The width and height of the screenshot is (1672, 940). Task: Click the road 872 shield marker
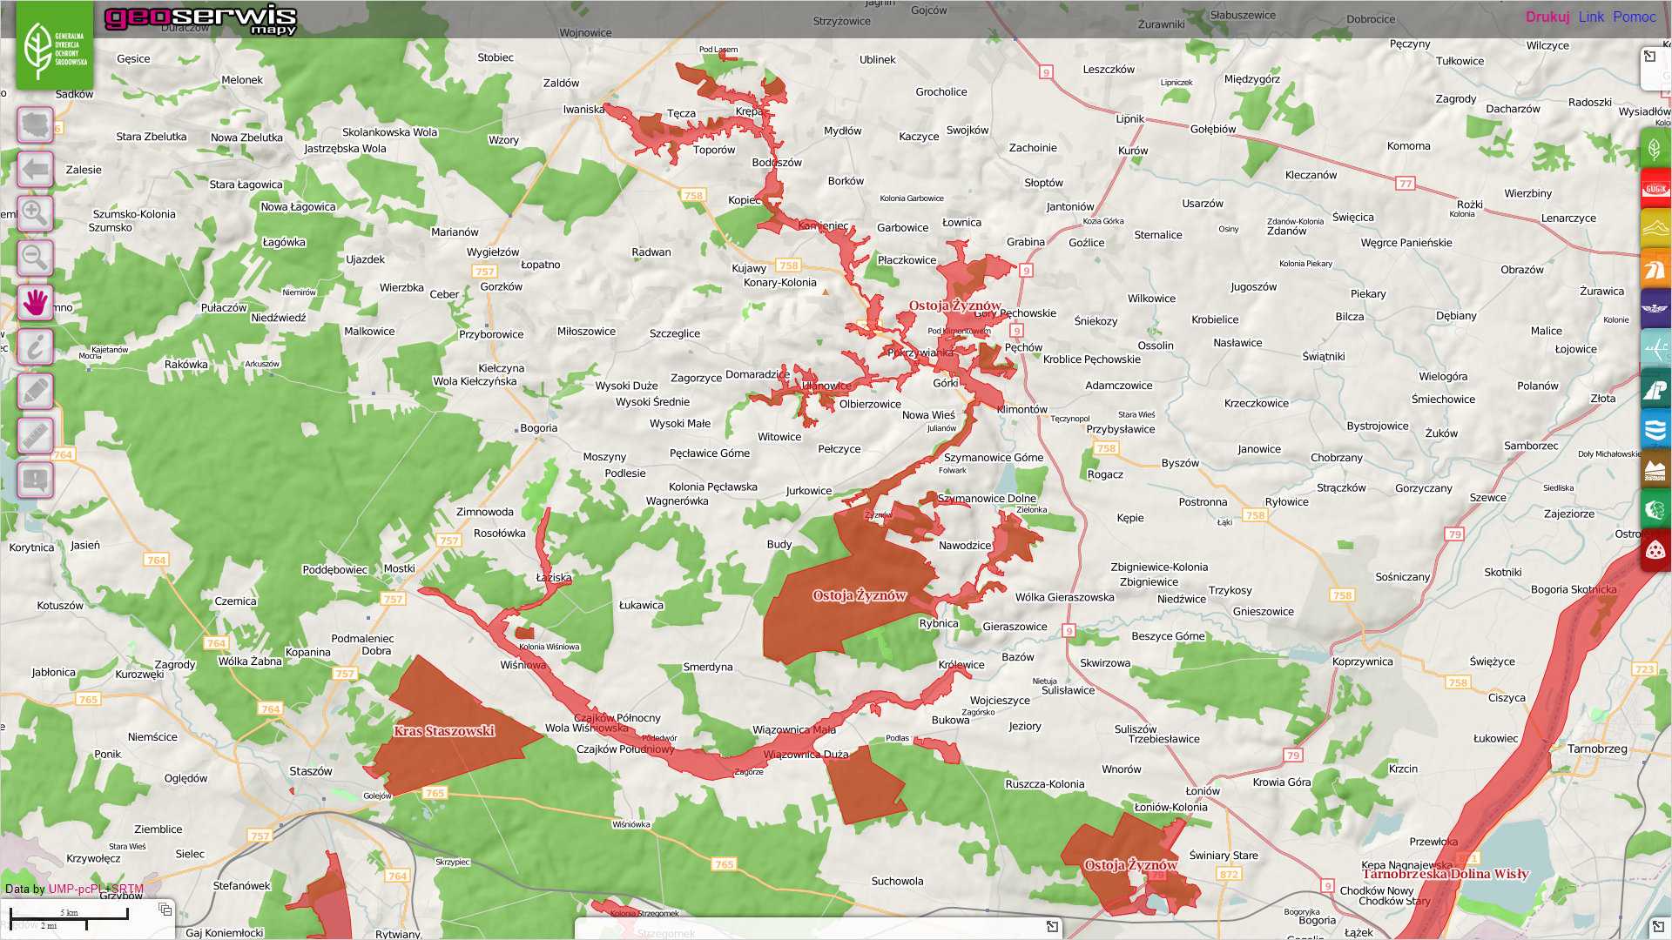tap(1229, 875)
